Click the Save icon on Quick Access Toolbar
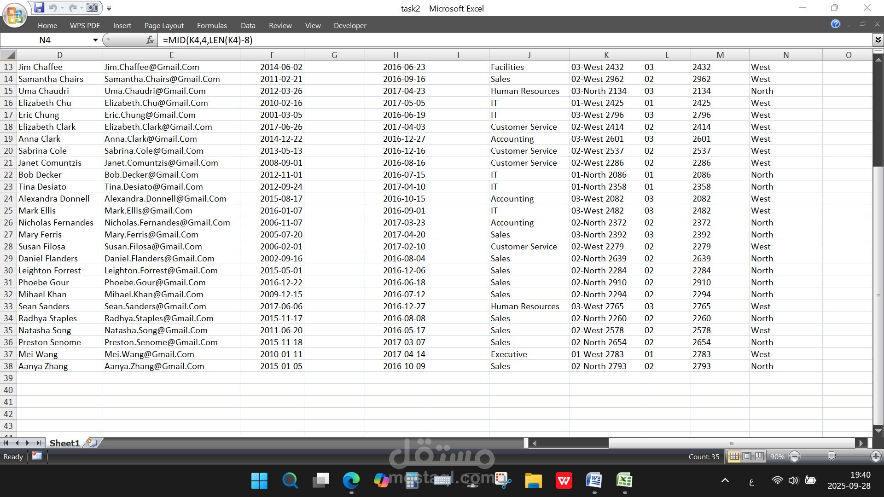Image resolution: width=884 pixels, height=497 pixels. point(39,7)
